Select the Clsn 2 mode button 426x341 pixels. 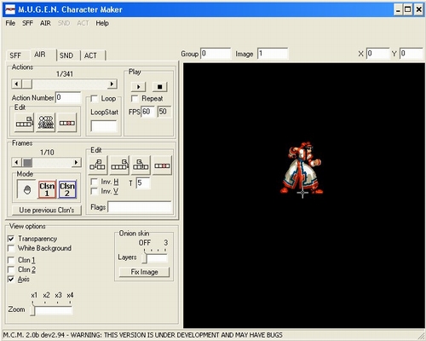(67, 189)
